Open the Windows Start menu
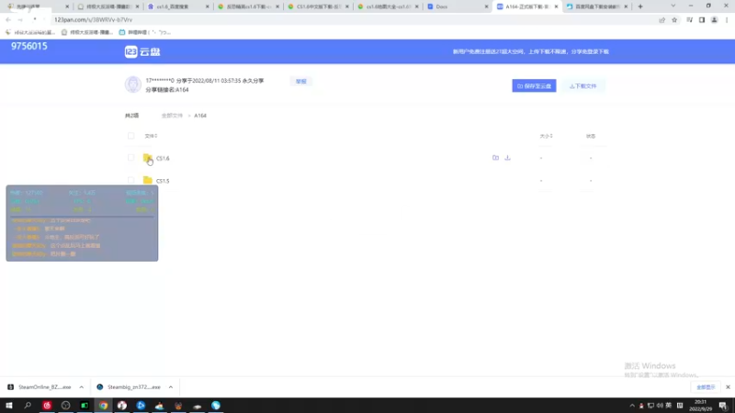Viewport: 735px width, 413px height. coord(9,406)
